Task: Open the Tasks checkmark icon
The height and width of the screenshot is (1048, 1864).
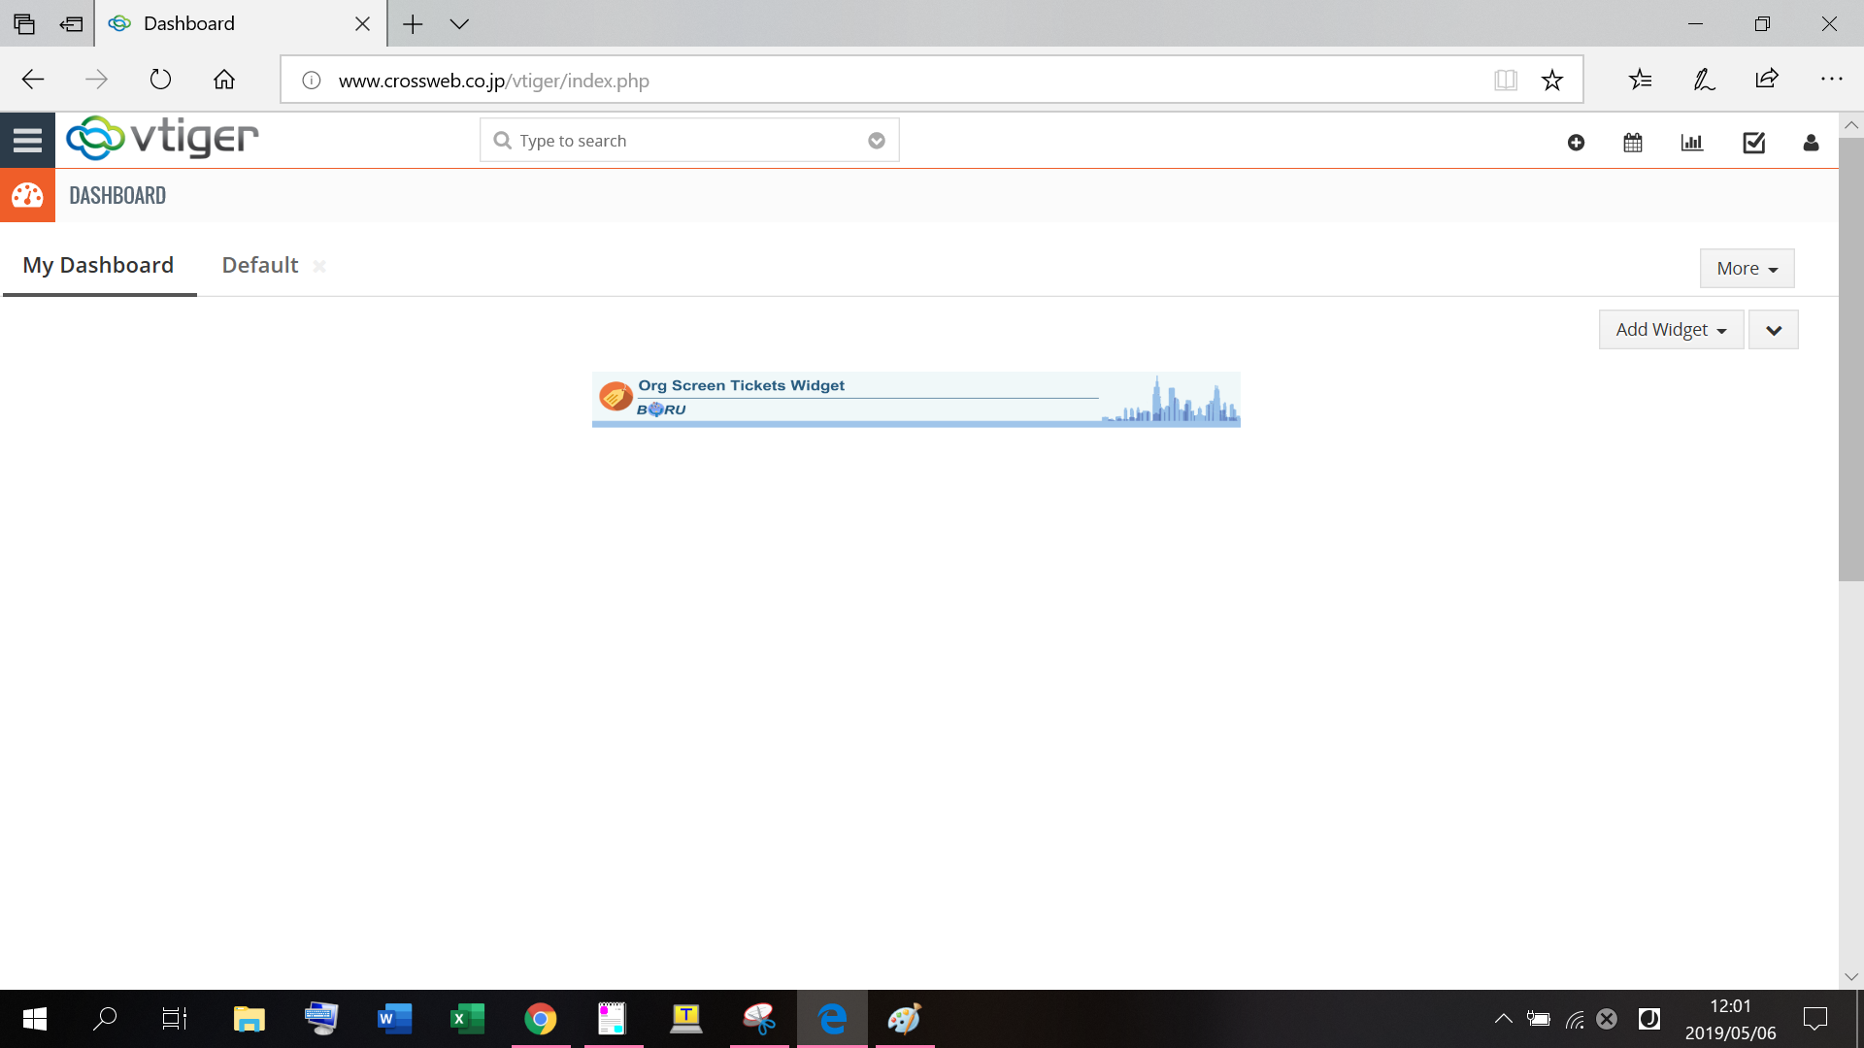Action: (x=1753, y=143)
